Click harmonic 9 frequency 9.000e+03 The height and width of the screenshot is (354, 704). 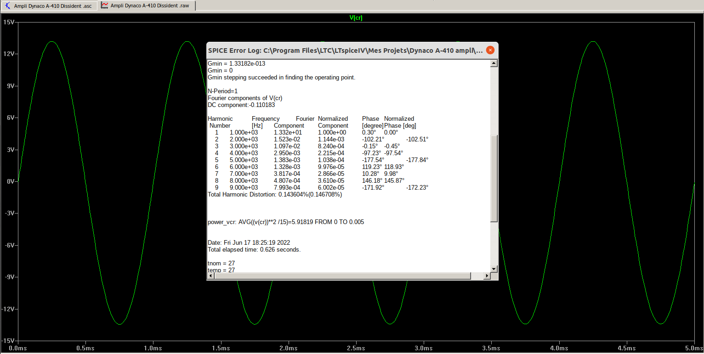pos(244,188)
